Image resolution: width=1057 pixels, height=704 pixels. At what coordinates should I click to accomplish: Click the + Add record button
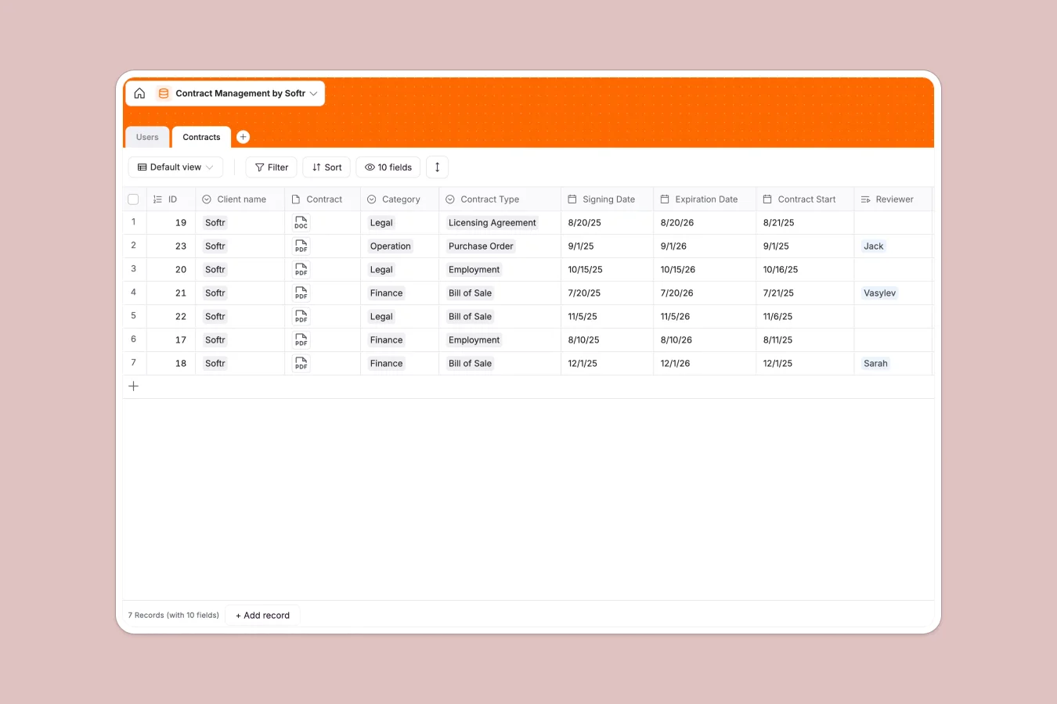[x=262, y=615]
